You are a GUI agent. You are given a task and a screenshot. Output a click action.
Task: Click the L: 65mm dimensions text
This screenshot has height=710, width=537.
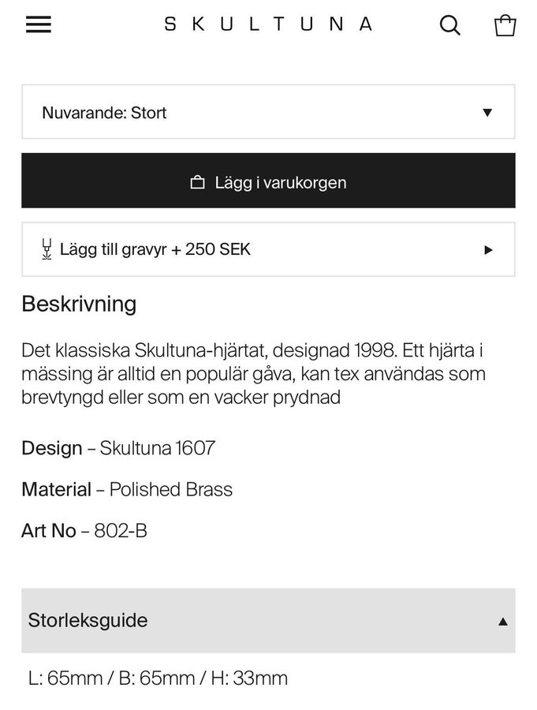(158, 678)
